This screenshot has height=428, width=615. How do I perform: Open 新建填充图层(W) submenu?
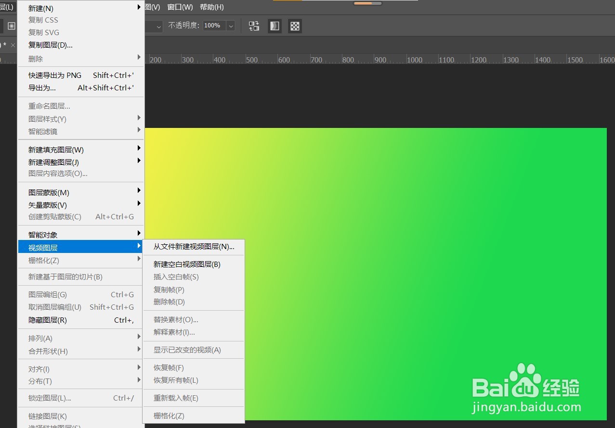click(x=81, y=150)
